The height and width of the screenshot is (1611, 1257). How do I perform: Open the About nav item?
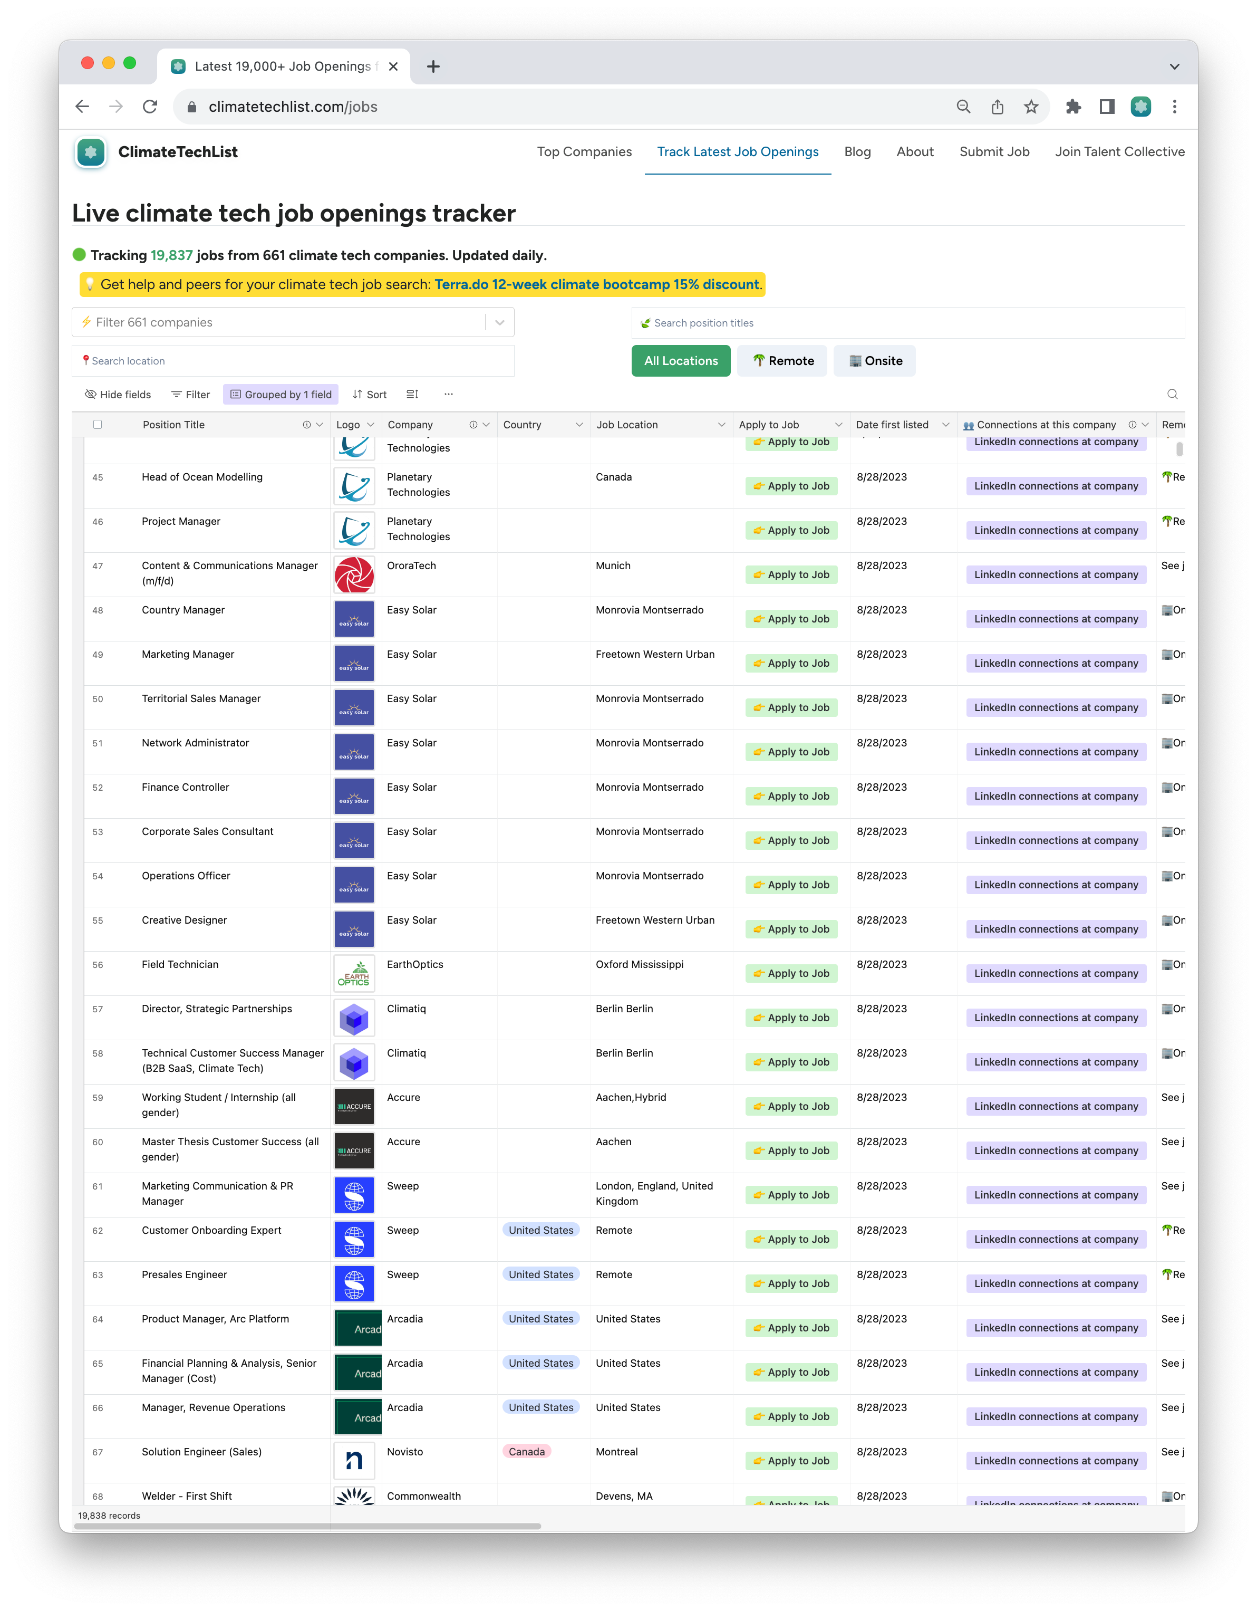tap(914, 152)
